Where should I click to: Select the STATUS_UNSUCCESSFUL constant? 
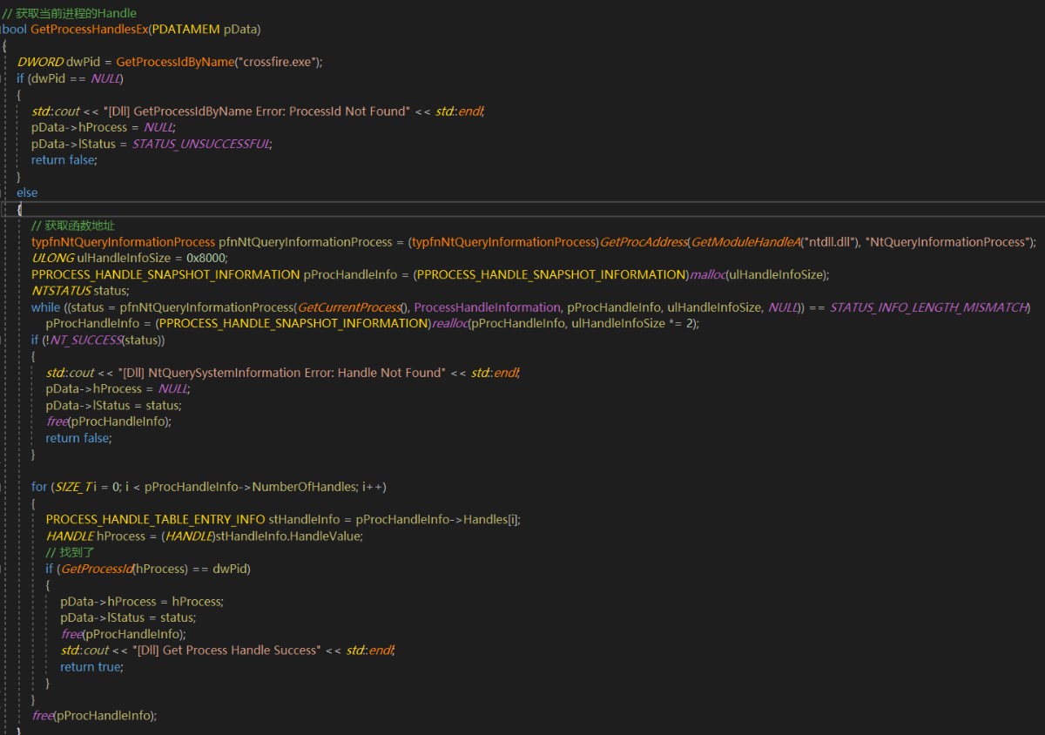tap(200, 144)
